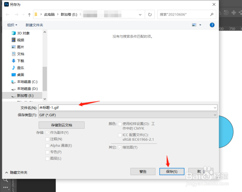242x192 pixels.
Task: Click the folder icon in address bar
Action: [x=36, y=15]
